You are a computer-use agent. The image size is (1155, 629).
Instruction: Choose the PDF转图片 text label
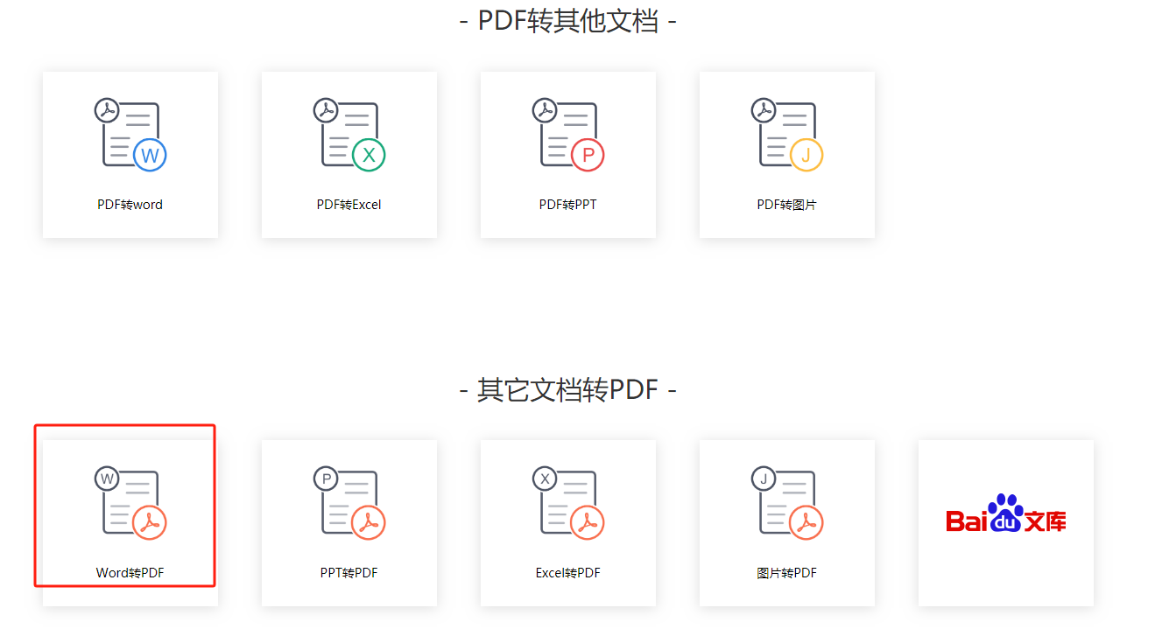[x=787, y=205]
